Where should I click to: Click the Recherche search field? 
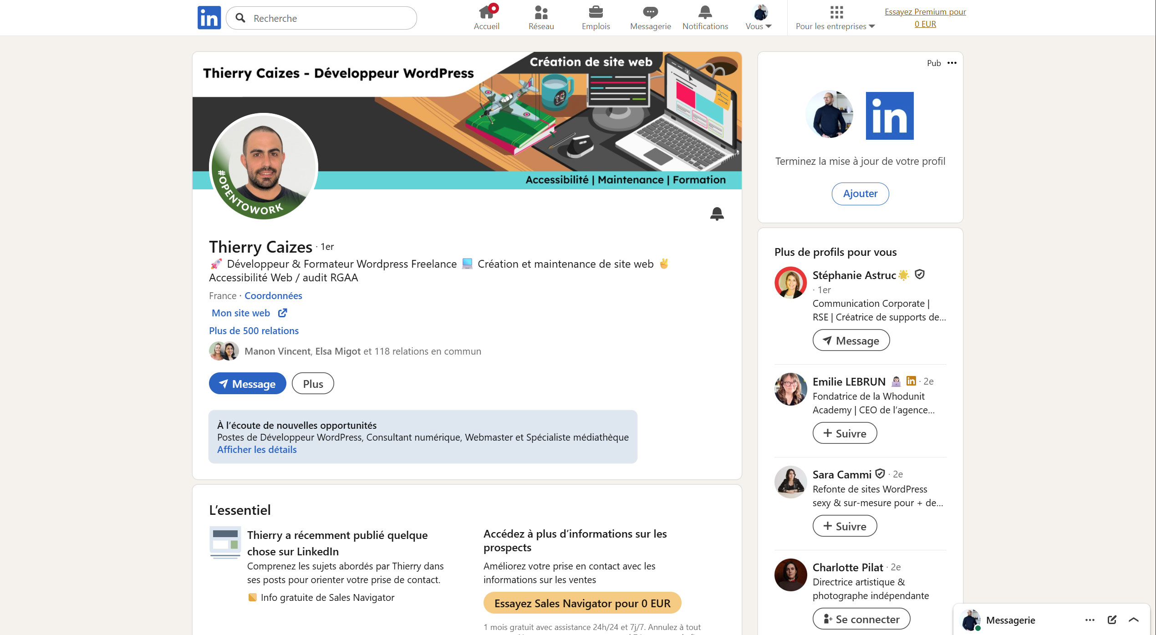[328, 18]
